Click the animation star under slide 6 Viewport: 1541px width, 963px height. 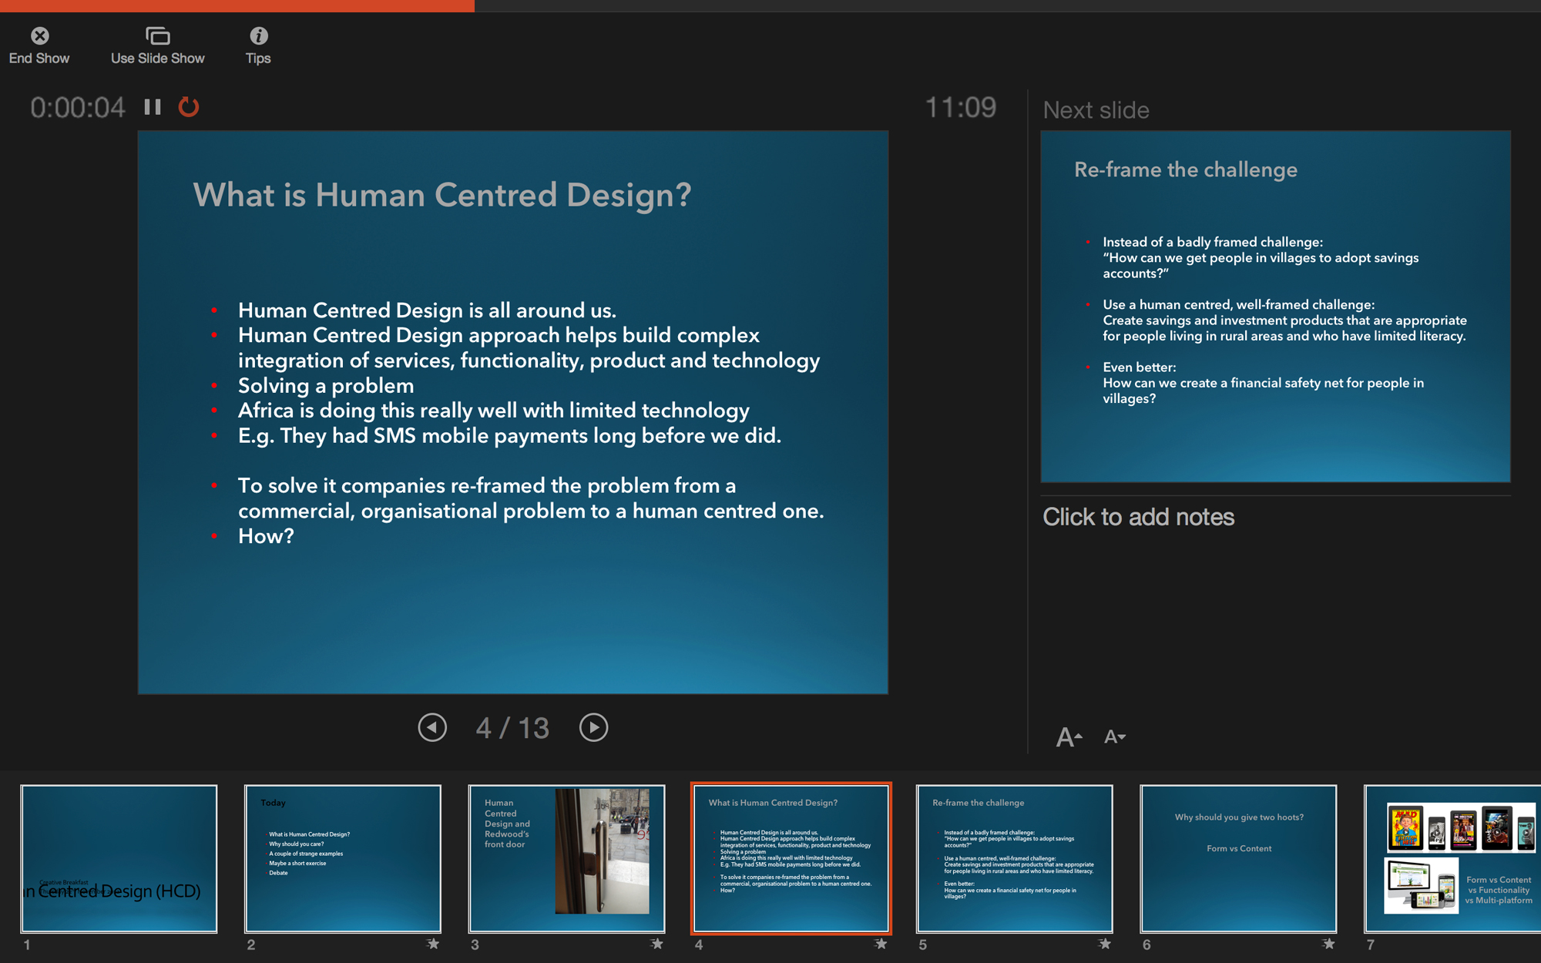1328,944
